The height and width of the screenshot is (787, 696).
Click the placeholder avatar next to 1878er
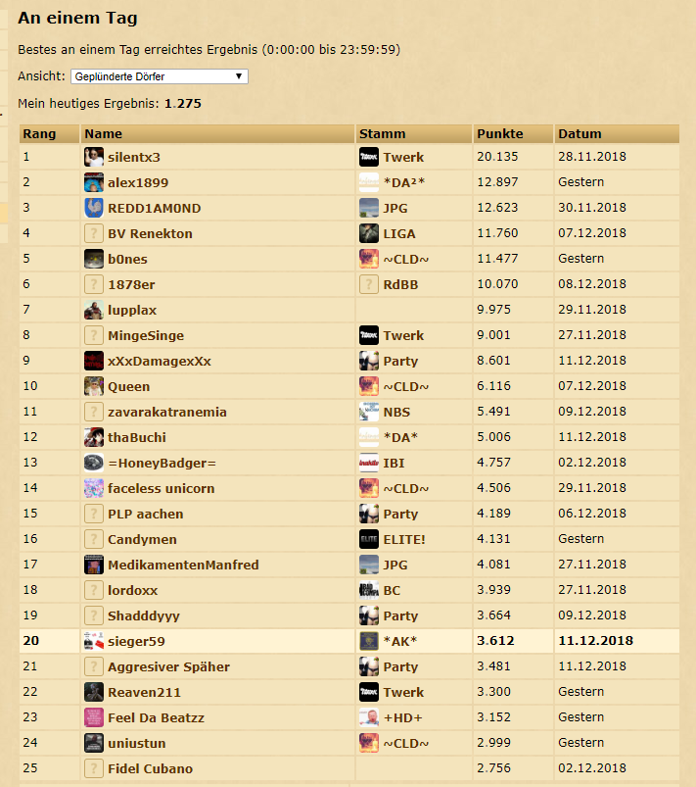point(94,284)
